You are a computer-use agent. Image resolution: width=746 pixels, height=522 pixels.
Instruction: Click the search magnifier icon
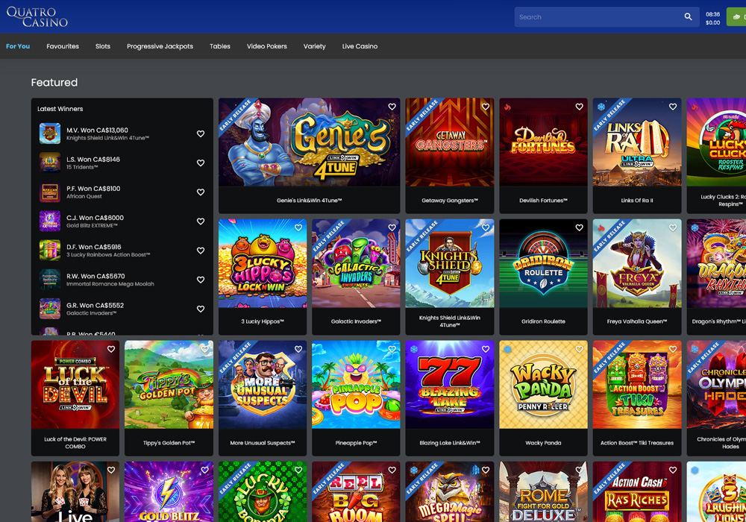point(688,16)
